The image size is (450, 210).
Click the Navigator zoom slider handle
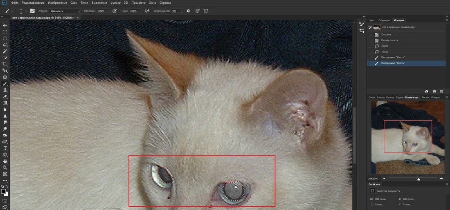pos(418,179)
